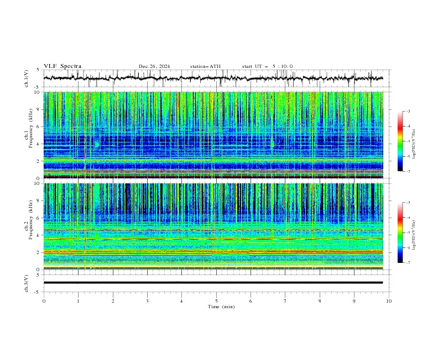Image resolution: width=438 pixels, height=338 pixels.
Task: Click the ch.1 "Frequency (kHz)" axis label
Action: pyautogui.click(x=30, y=128)
